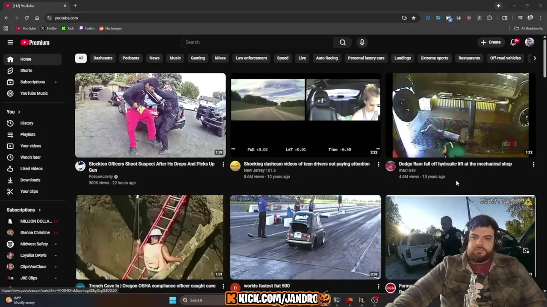This screenshot has height=307, width=547.
Task: Open Your videos
Action: click(x=32, y=146)
